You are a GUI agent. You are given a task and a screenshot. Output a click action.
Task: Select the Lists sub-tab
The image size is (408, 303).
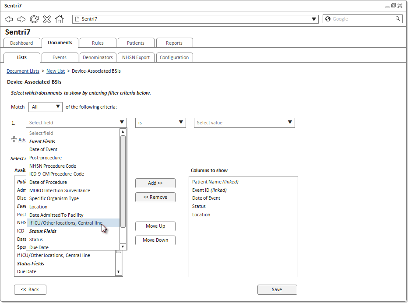tap(22, 57)
